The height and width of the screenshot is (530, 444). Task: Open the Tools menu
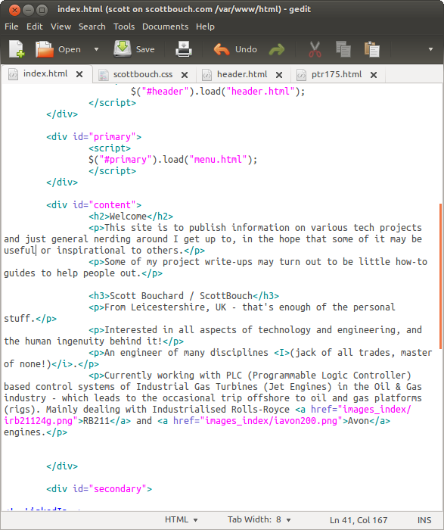pos(124,26)
